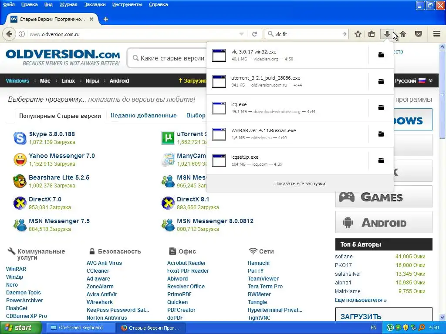Open the Android category in nav bar
This screenshot has height=334, width=446.
point(119,80)
